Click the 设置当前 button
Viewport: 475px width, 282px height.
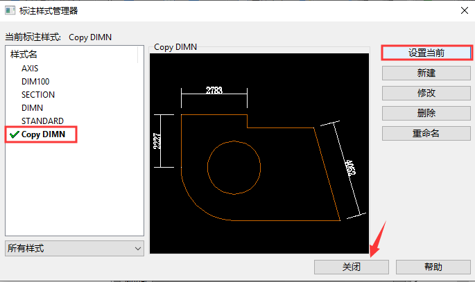426,53
